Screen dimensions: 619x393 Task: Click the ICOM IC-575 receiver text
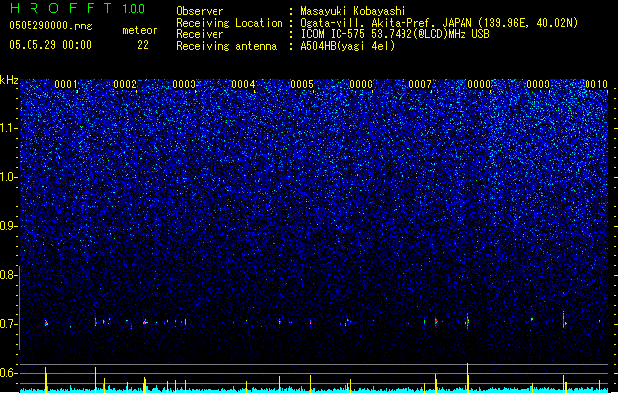coord(395,34)
